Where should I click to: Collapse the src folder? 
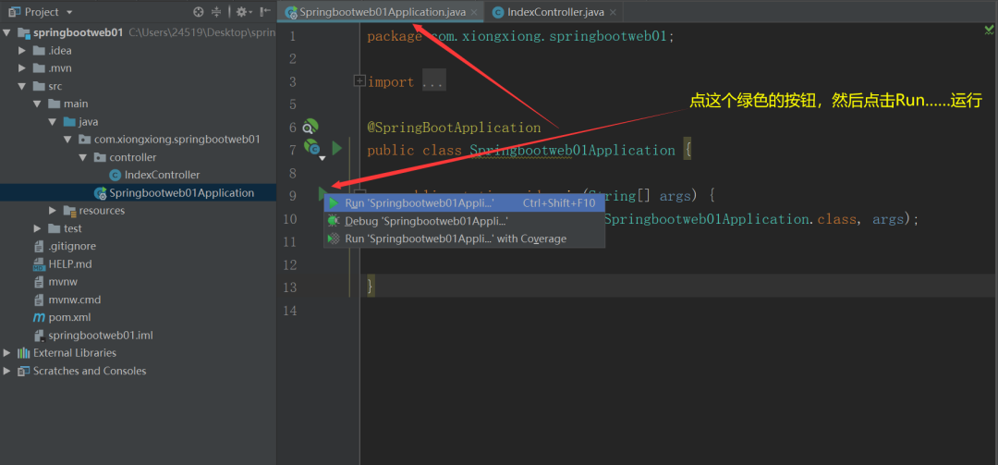pos(22,86)
